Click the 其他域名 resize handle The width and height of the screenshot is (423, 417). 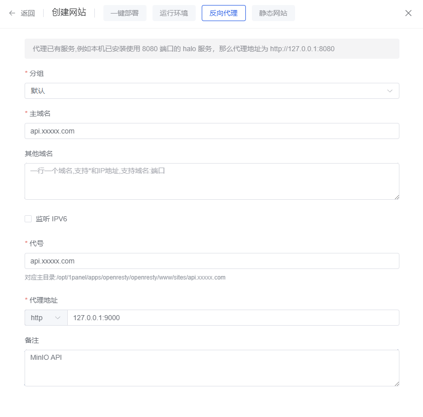[x=396, y=197]
